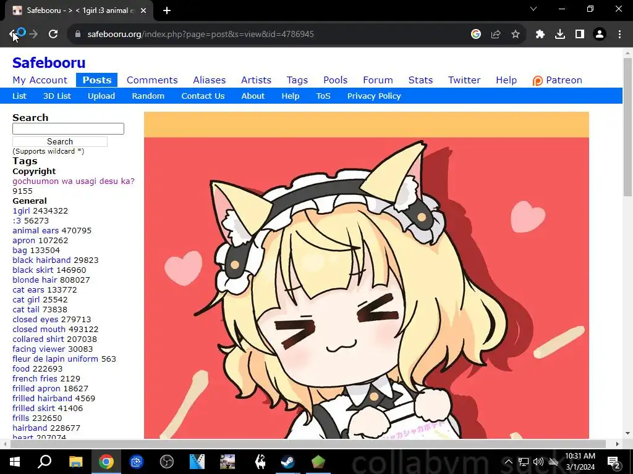Open File Explorer from taskbar

tap(75, 462)
